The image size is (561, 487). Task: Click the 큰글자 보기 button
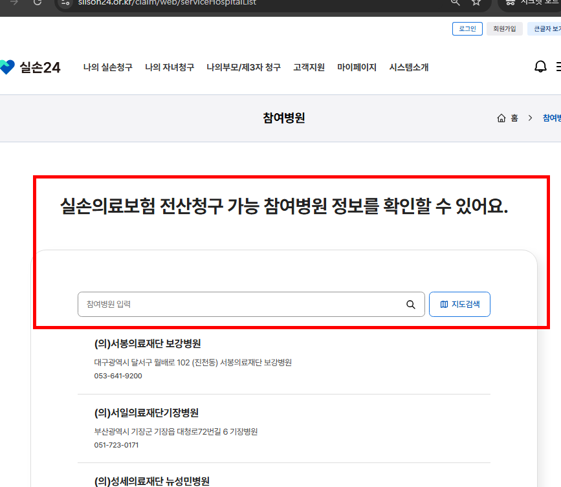pos(545,28)
